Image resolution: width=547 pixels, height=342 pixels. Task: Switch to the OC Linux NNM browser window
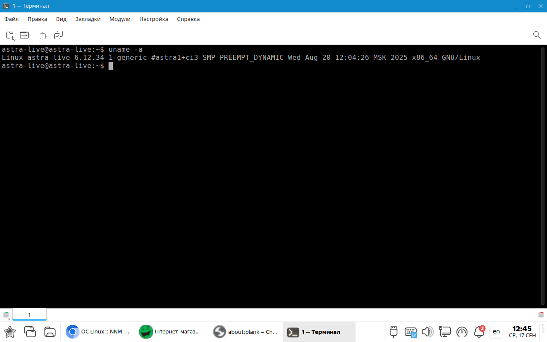[98, 332]
